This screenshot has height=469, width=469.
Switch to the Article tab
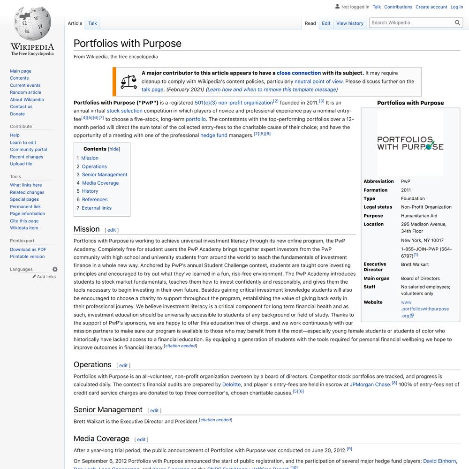tap(75, 23)
